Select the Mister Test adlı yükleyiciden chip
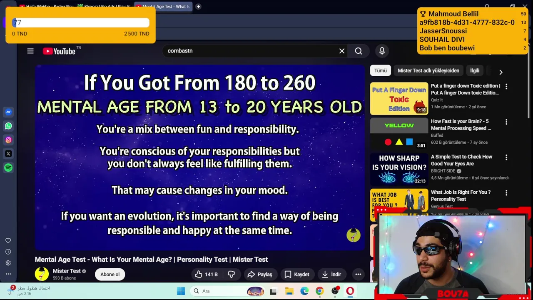The width and height of the screenshot is (533, 300). (x=428, y=70)
